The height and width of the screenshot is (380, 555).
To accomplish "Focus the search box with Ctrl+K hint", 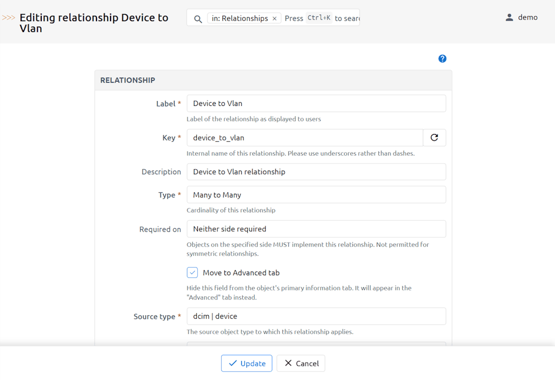I will 322,18.
